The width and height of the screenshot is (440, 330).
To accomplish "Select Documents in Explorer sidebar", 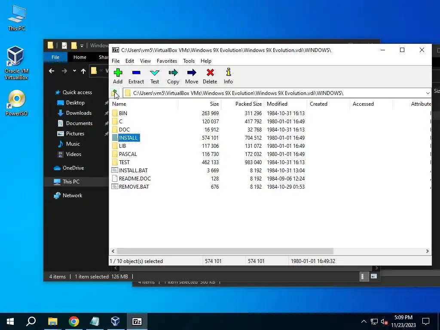I will (75, 123).
